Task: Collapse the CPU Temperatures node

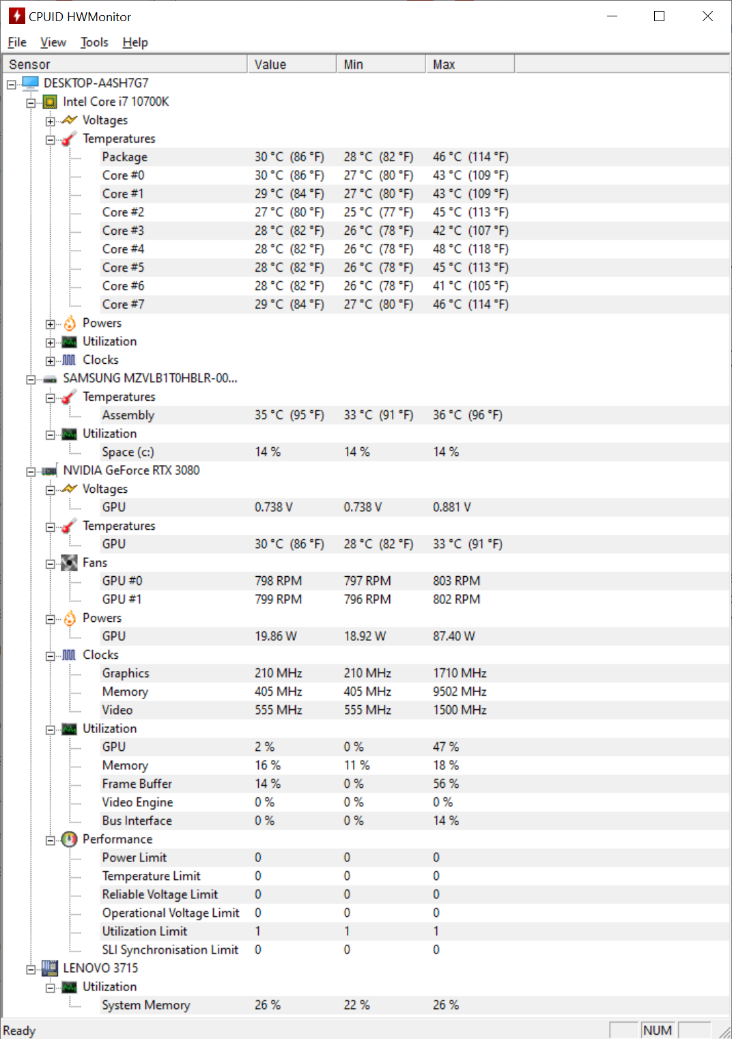Action: 51,140
